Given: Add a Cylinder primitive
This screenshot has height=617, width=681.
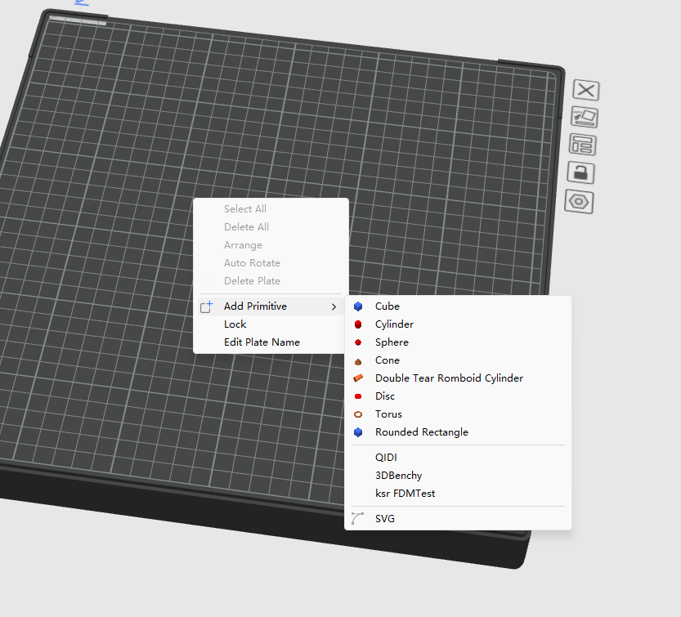Looking at the screenshot, I should [x=458, y=324].
